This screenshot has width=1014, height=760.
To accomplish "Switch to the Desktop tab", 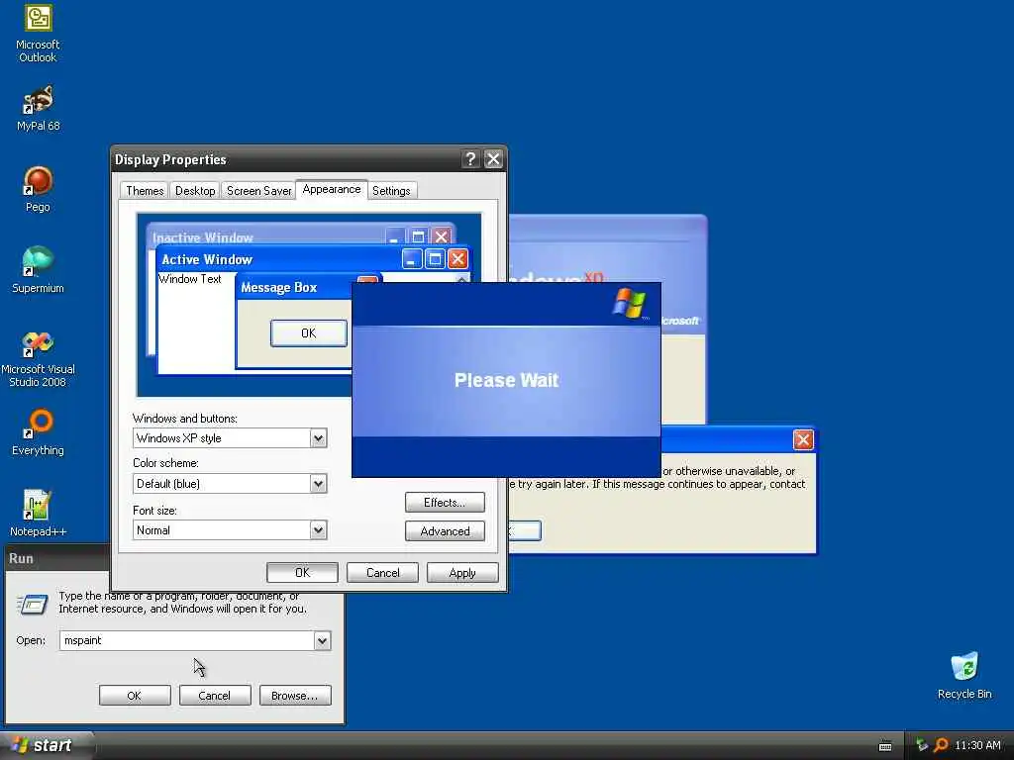I will [x=195, y=191].
